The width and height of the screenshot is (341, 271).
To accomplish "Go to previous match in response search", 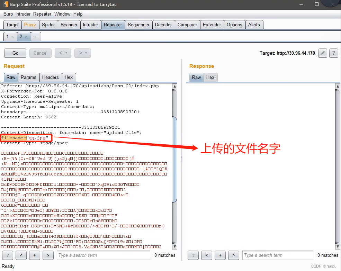I will click(207, 255).
